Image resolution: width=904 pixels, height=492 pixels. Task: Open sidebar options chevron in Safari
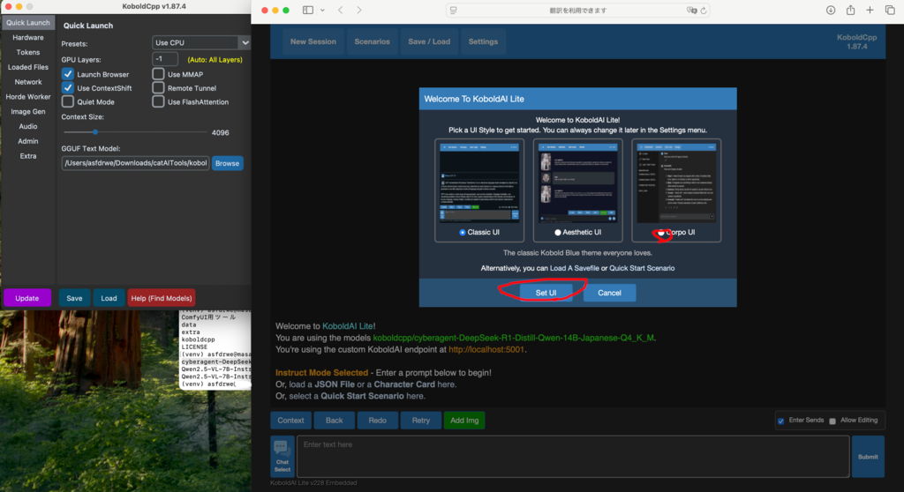[x=322, y=11]
